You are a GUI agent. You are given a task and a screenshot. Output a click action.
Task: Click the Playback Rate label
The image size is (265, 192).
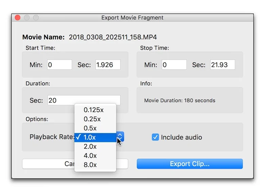click(x=52, y=137)
